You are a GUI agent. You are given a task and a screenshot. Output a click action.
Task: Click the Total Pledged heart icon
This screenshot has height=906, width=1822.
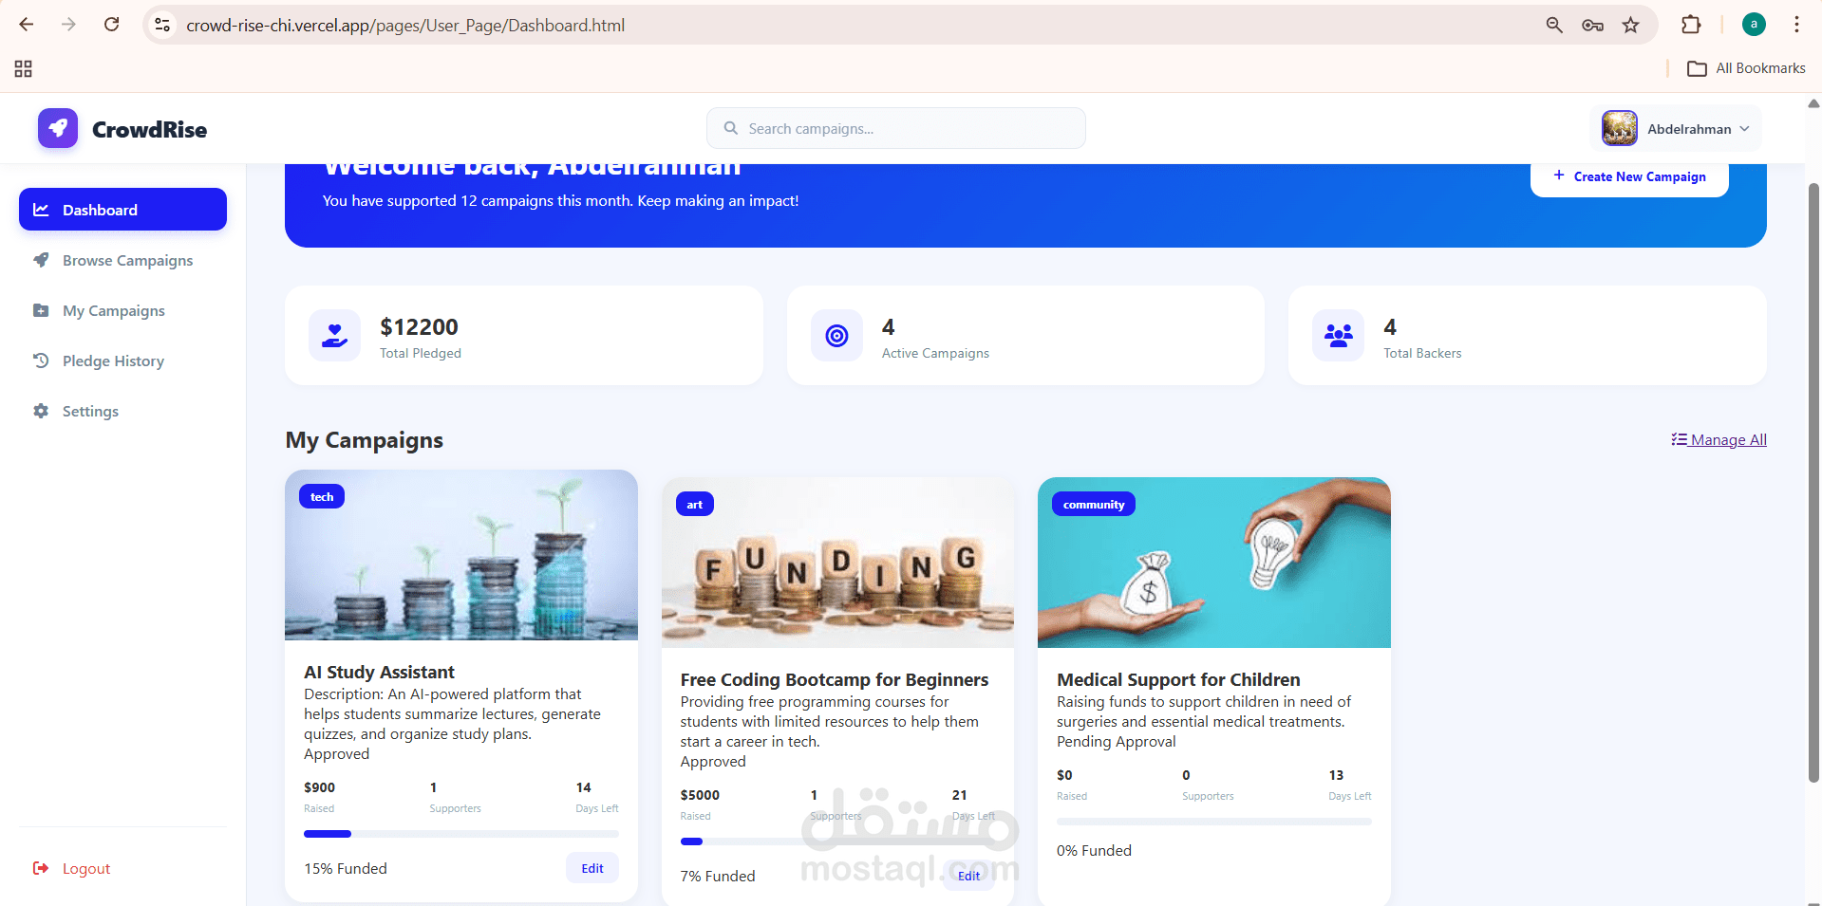click(334, 335)
